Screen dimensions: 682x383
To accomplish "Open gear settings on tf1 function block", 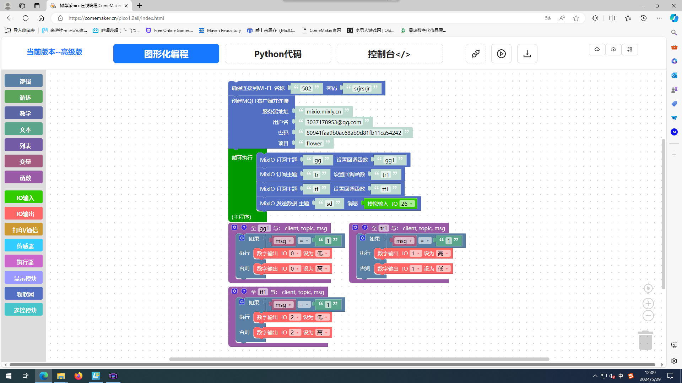I will [234, 291].
